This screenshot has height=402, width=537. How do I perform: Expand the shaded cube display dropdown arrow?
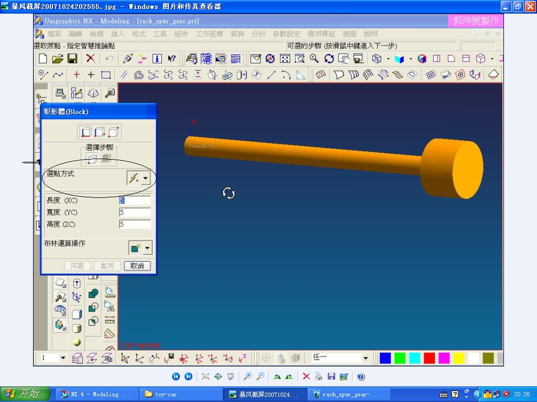[411, 59]
